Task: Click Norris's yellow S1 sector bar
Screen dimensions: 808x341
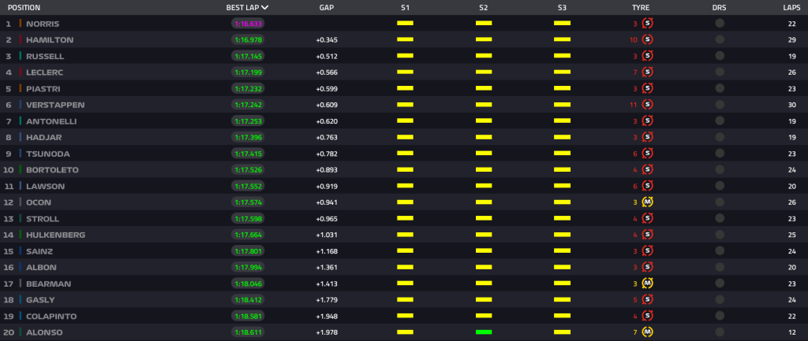Action: [405, 23]
